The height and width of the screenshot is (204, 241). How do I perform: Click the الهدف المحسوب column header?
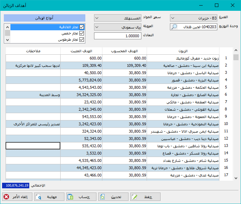pyautogui.click(x=124, y=51)
